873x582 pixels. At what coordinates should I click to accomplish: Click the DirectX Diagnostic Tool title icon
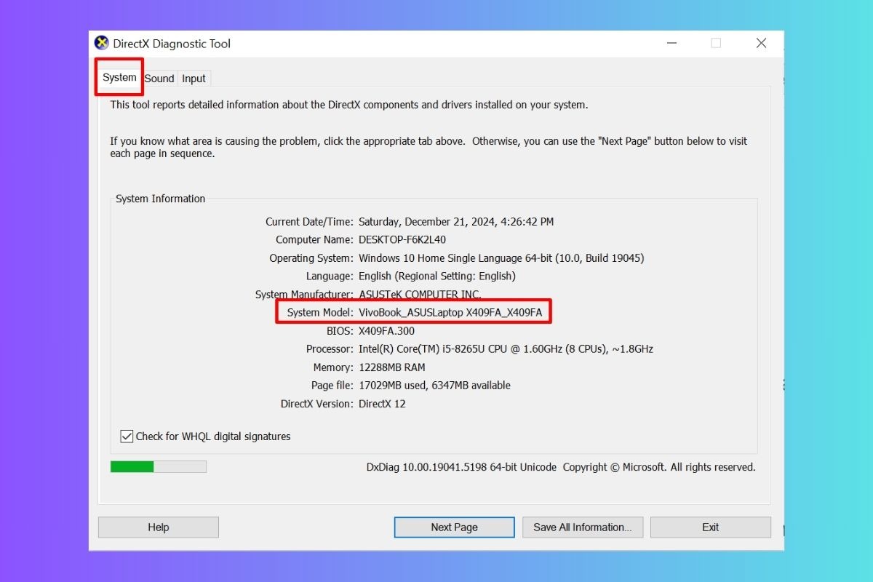[x=102, y=43]
